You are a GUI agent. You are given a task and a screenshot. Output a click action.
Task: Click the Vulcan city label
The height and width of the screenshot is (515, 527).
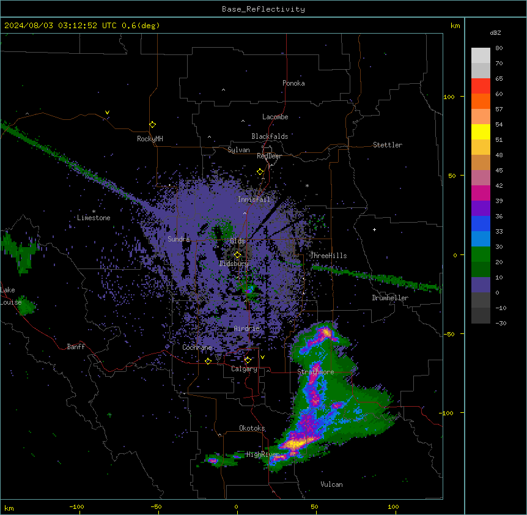331,484
